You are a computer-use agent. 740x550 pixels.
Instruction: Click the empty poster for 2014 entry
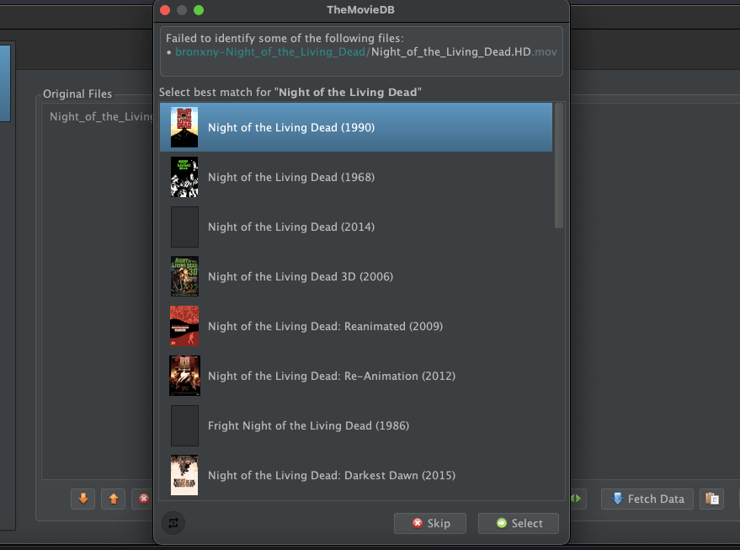(x=184, y=227)
